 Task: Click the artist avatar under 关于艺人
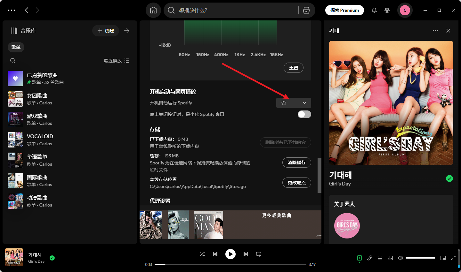347,226
